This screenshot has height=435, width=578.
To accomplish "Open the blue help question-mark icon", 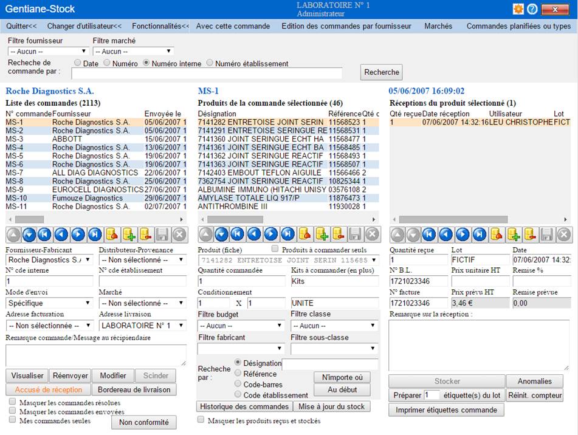I will (x=532, y=9).
